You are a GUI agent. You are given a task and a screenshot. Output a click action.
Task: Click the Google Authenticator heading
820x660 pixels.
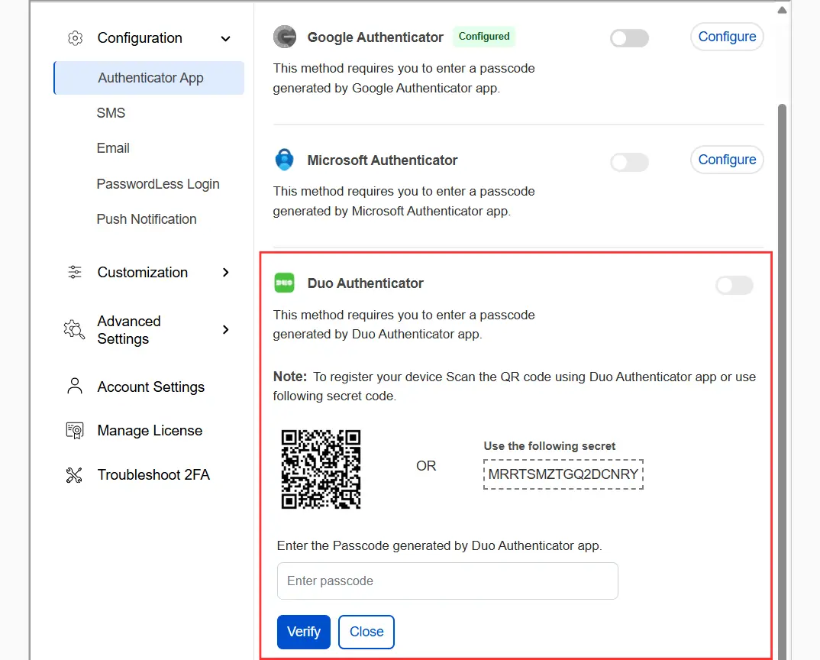(375, 37)
